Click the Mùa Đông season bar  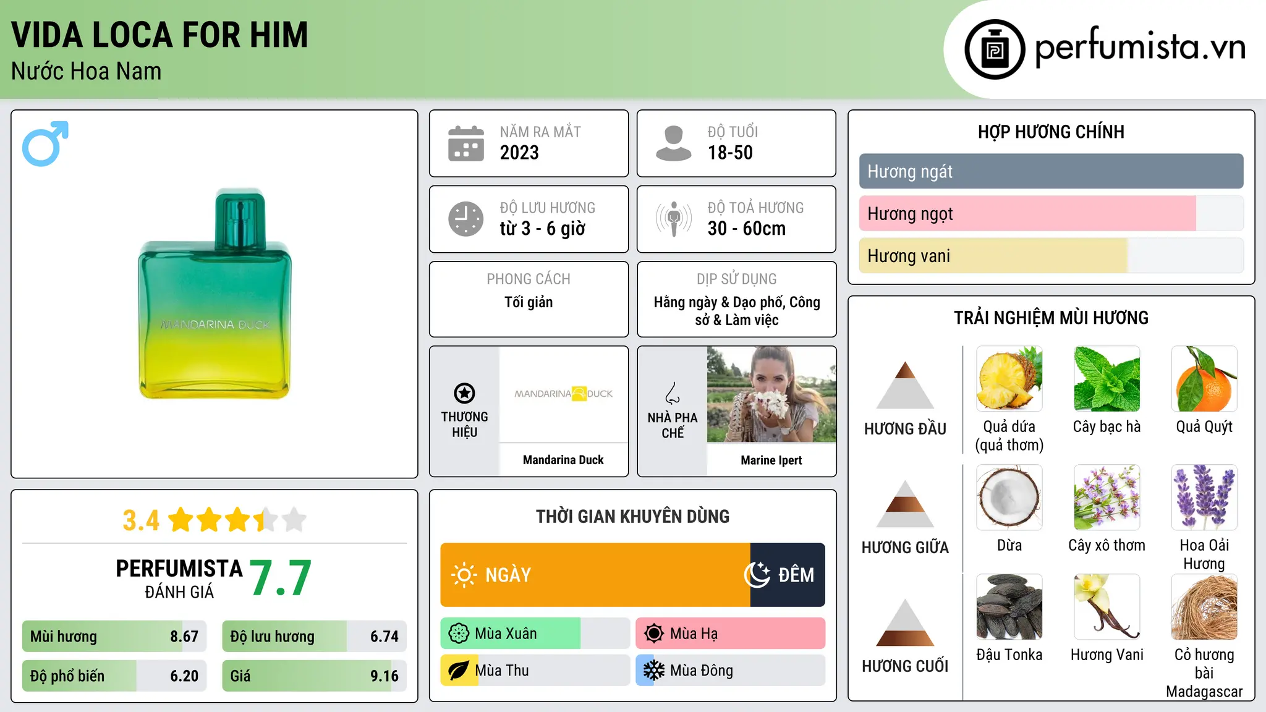pos(730,671)
